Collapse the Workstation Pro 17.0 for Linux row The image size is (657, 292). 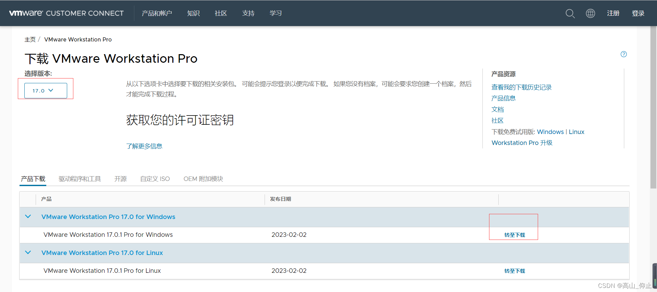pyautogui.click(x=28, y=253)
